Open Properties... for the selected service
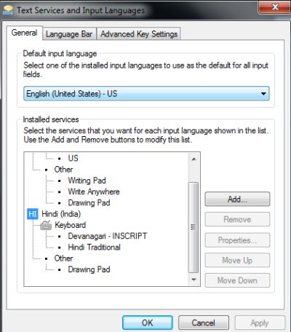Screen dimensions: 291x332 point(237,240)
